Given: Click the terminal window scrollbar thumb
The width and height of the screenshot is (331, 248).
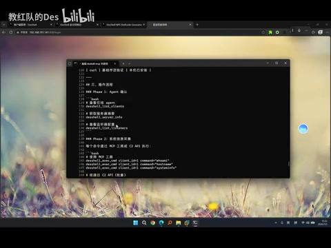Looking at the screenshot, I should pyautogui.click(x=289, y=164).
